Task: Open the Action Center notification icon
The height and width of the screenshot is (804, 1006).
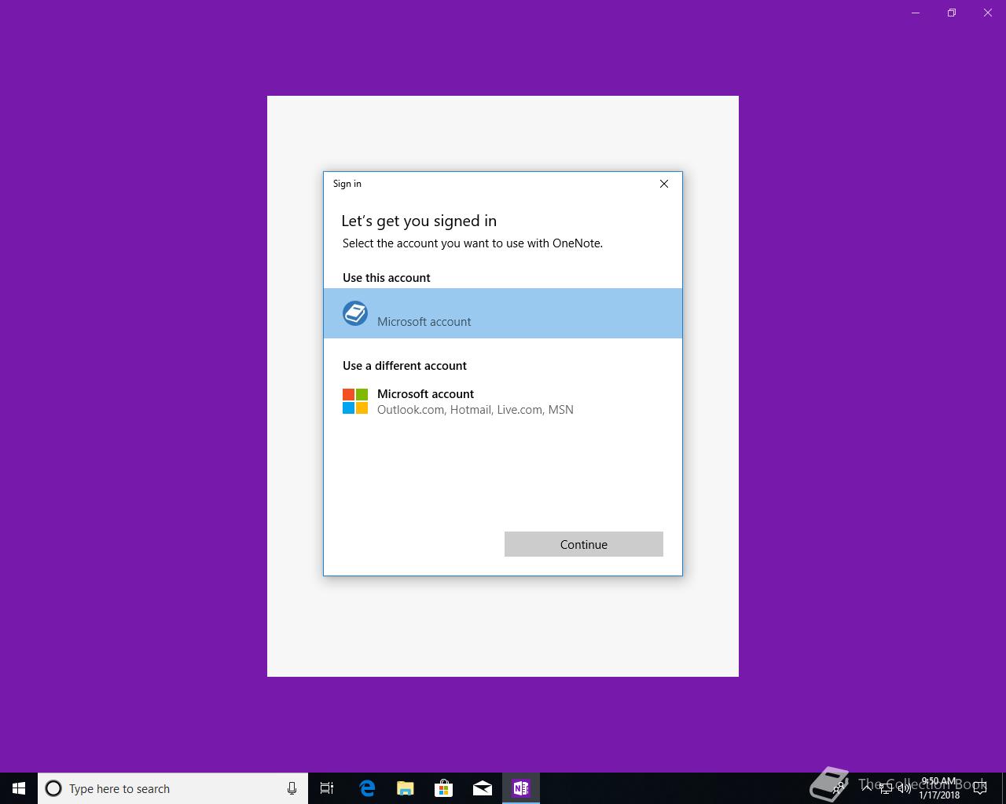Action: click(980, 788)
